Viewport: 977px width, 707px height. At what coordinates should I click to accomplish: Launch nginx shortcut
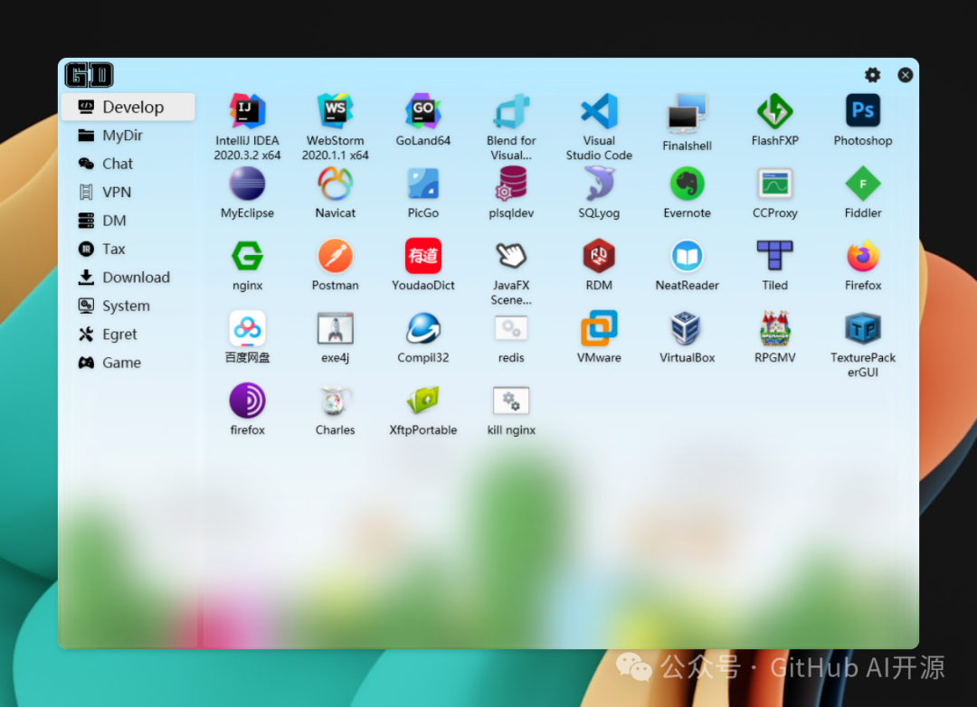pos(247,256)
